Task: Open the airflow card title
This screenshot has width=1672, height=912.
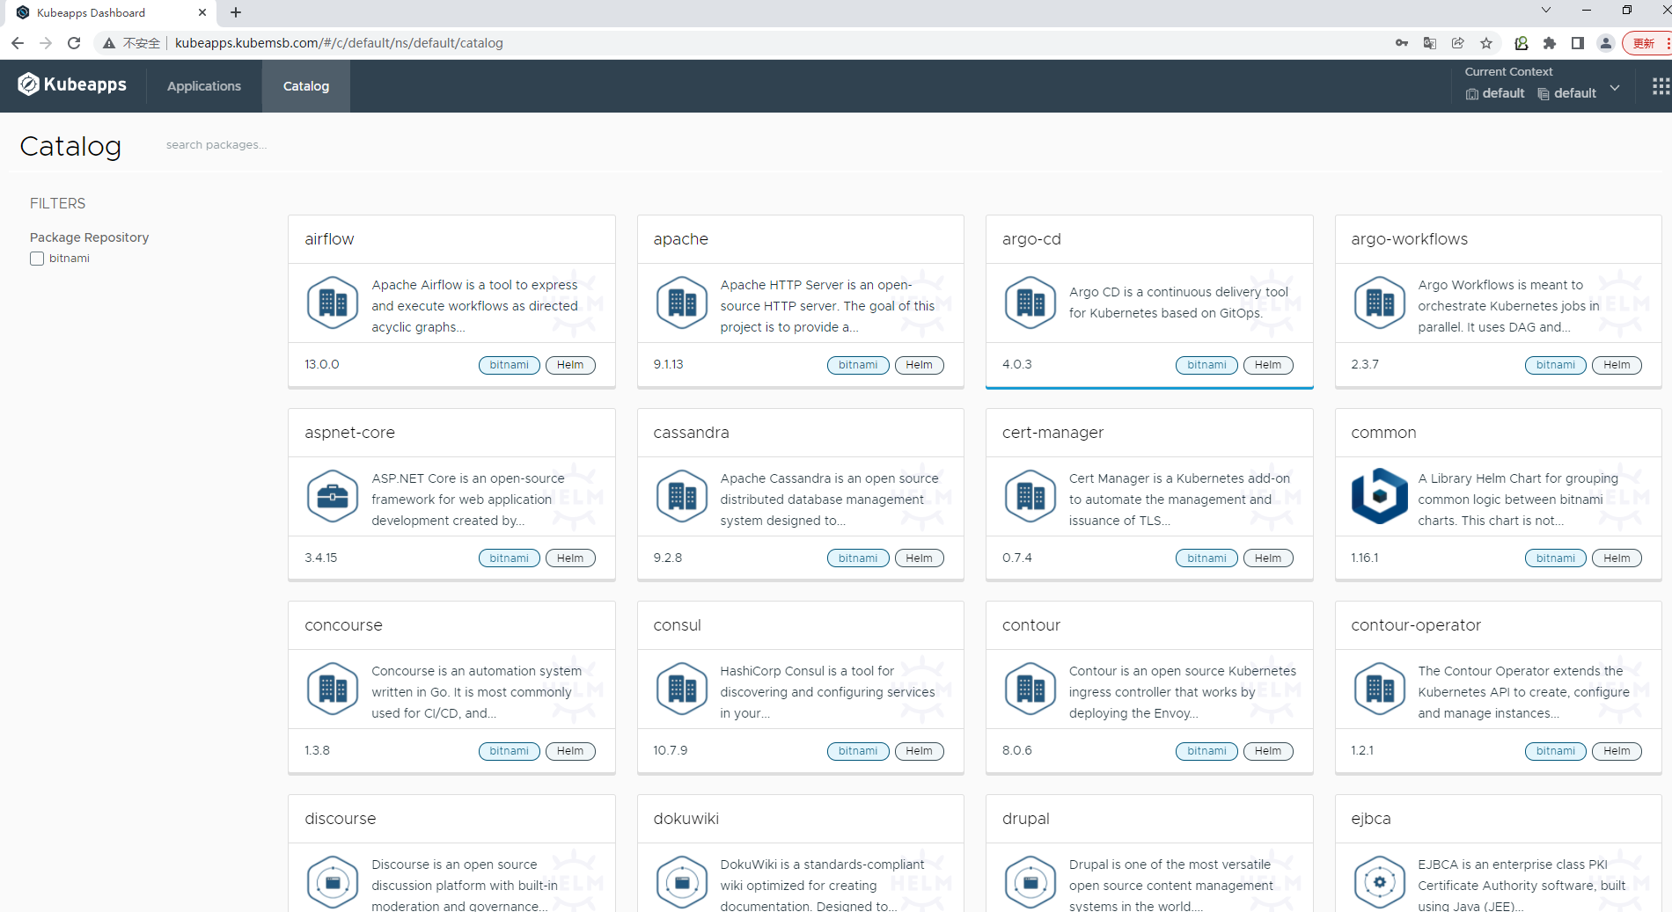Action: click(329, 239)
